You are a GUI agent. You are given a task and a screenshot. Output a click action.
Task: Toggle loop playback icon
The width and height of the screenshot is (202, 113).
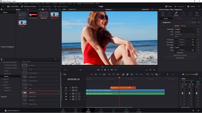coord(116,70)
